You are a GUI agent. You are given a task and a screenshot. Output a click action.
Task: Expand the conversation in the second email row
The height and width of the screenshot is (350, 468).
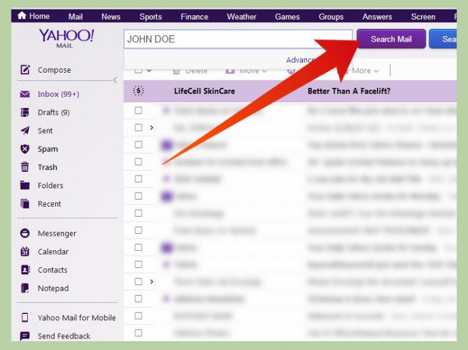[152, 128]
